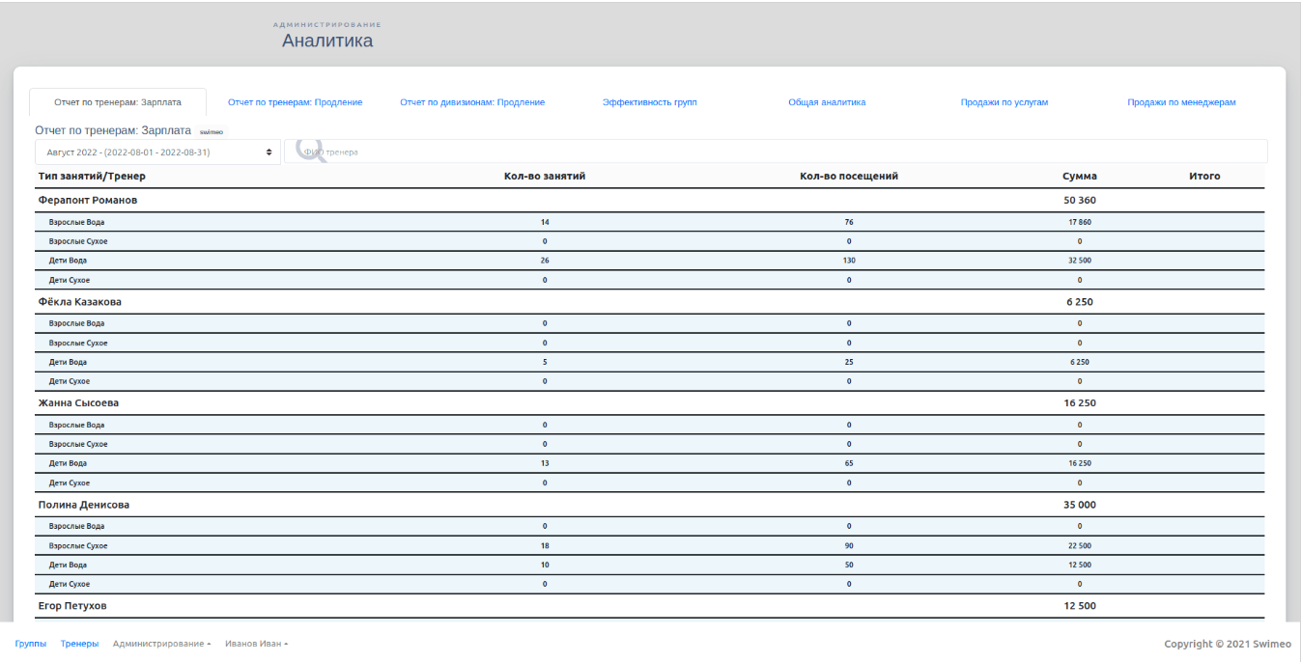1302x662 pixels.
Task: Open the August 2022 period dropdown
Action: 157,152
